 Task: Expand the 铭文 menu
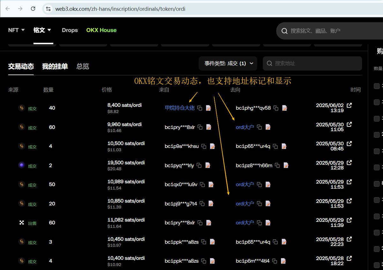(42, 30)
